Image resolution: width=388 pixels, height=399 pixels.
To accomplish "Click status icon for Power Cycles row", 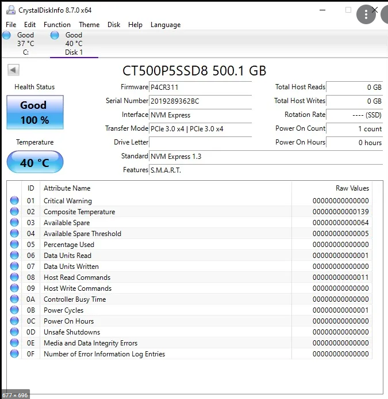I will coord(14,310).
